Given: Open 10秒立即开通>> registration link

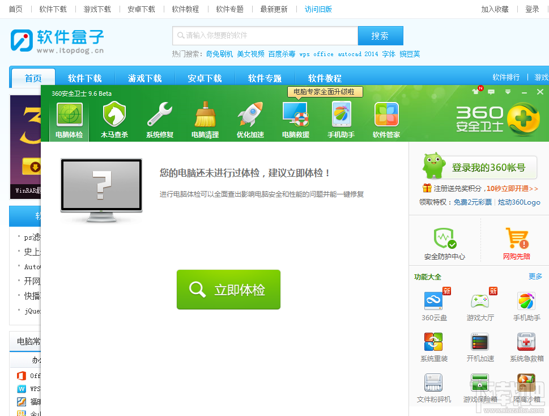Looking at the screenshot, I should pyautogui.click(x=512, y=188).
